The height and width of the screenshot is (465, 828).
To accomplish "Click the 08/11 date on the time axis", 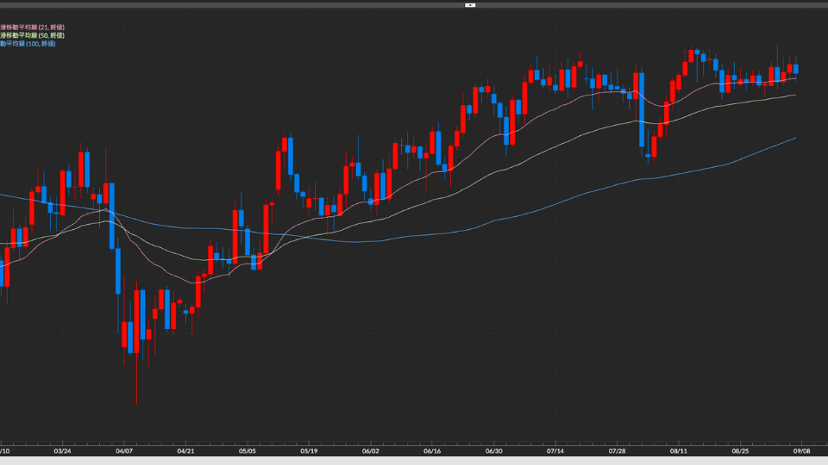I will [x=680, y=450].
